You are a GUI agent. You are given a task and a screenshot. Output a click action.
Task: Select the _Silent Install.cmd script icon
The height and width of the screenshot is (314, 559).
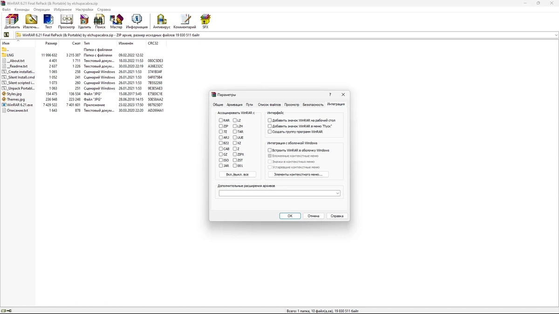(x=4, y=77)
